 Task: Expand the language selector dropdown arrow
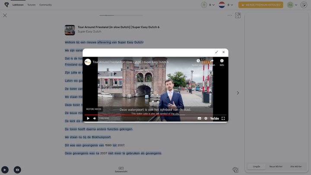click(232, 5)
